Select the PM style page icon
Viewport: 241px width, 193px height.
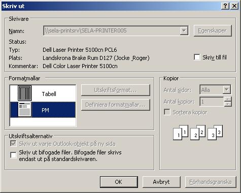click(25, 110)
